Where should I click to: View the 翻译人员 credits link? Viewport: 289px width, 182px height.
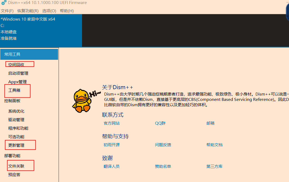point(112,166)
